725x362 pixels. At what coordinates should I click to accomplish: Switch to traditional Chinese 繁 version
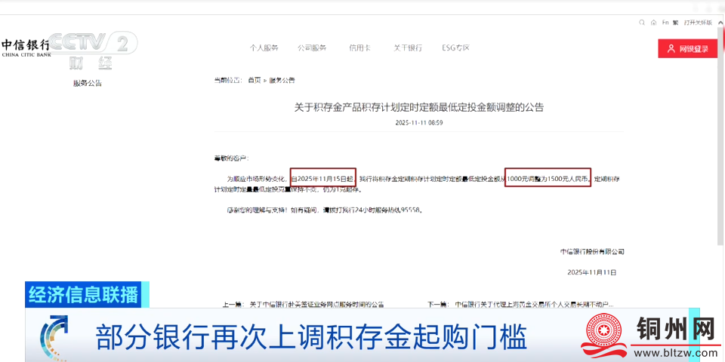[675, 22]
